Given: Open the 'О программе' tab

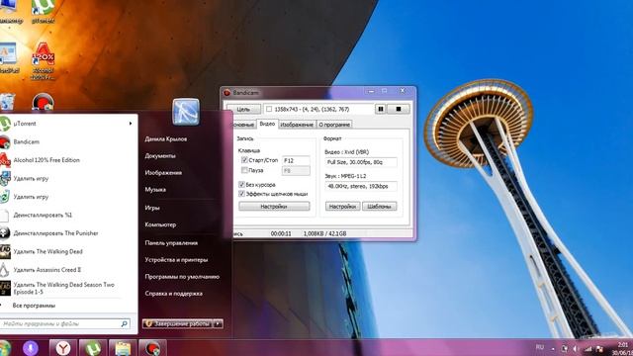Looking at the screenshot, I should [334, 125].
